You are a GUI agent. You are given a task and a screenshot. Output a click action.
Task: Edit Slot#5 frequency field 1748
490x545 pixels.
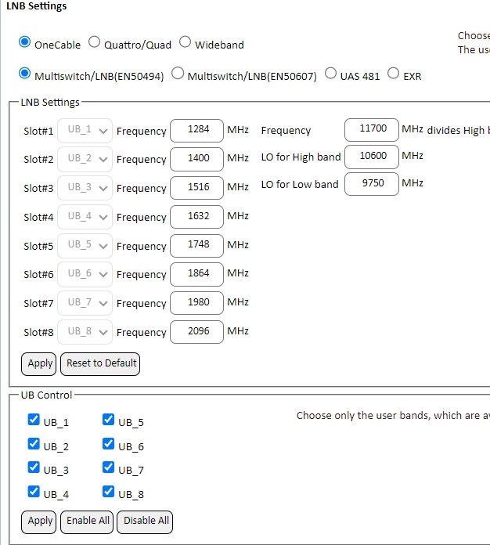point(196,246)
